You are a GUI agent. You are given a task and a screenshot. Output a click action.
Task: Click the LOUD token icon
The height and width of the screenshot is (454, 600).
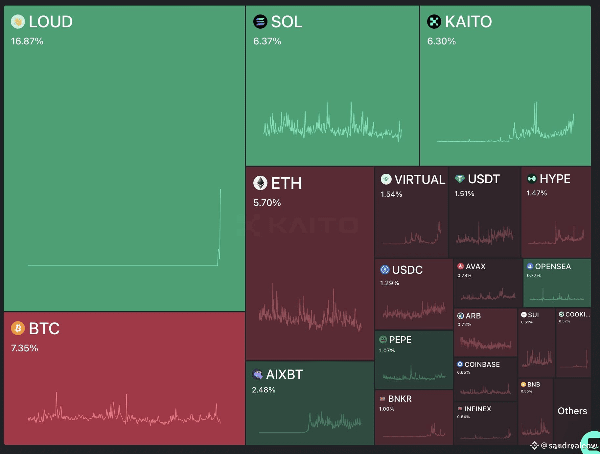pyautogui.click(x=18, y=22)
